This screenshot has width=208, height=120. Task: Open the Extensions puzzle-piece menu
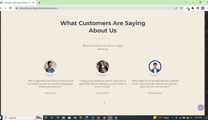point(193,8)
